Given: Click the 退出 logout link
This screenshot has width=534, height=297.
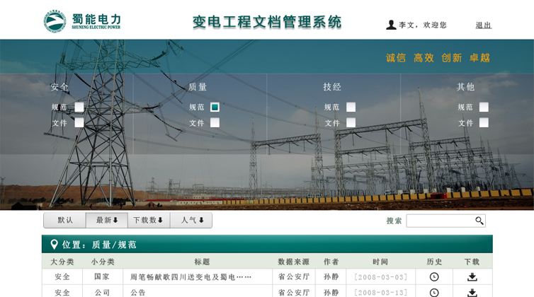Looking at the screenshot, I should [484, 25].
